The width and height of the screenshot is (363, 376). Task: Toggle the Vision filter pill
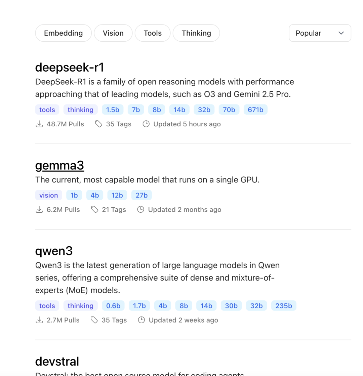[113, 33]
